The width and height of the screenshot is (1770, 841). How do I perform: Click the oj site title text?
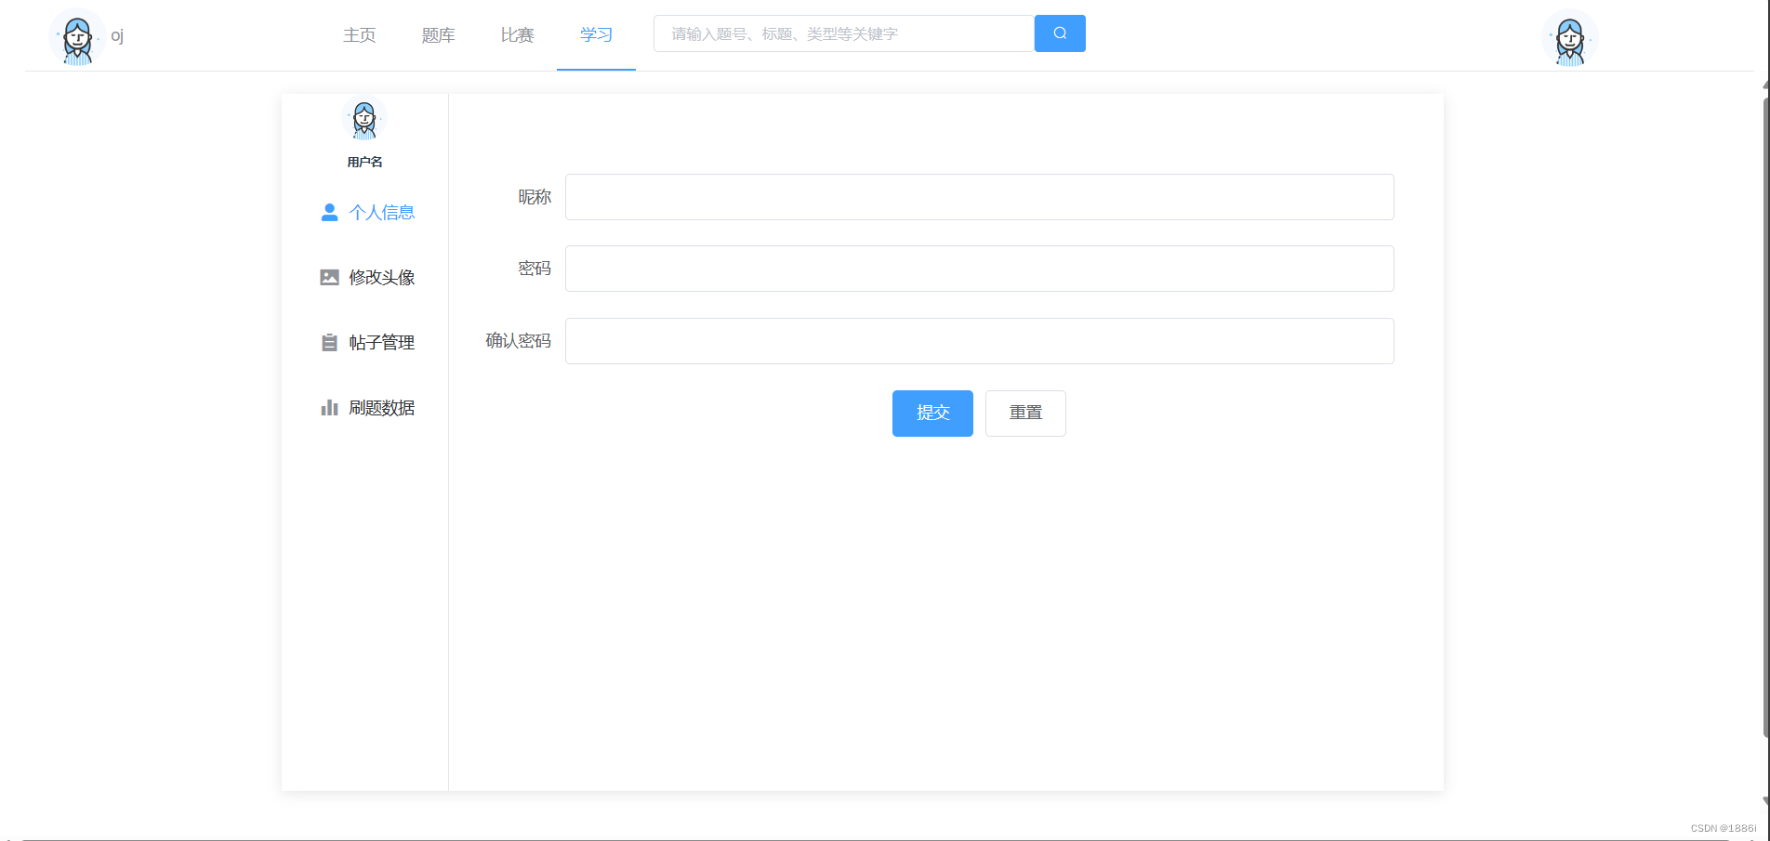(117, 36)
